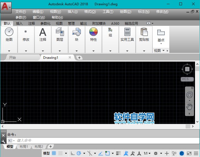Toggle line weight display in status bar
200x157 pixels.
(x=118, y=153)
